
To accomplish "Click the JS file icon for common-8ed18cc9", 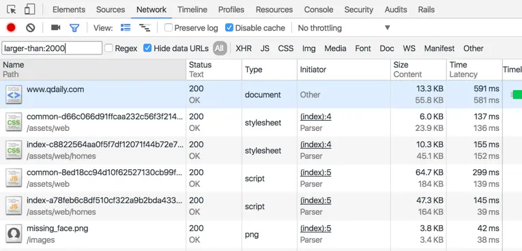I will pos(14,179).
